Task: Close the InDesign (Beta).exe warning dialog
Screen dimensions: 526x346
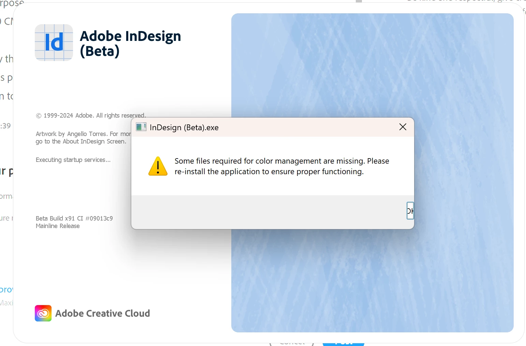Action: pos(403,127)
